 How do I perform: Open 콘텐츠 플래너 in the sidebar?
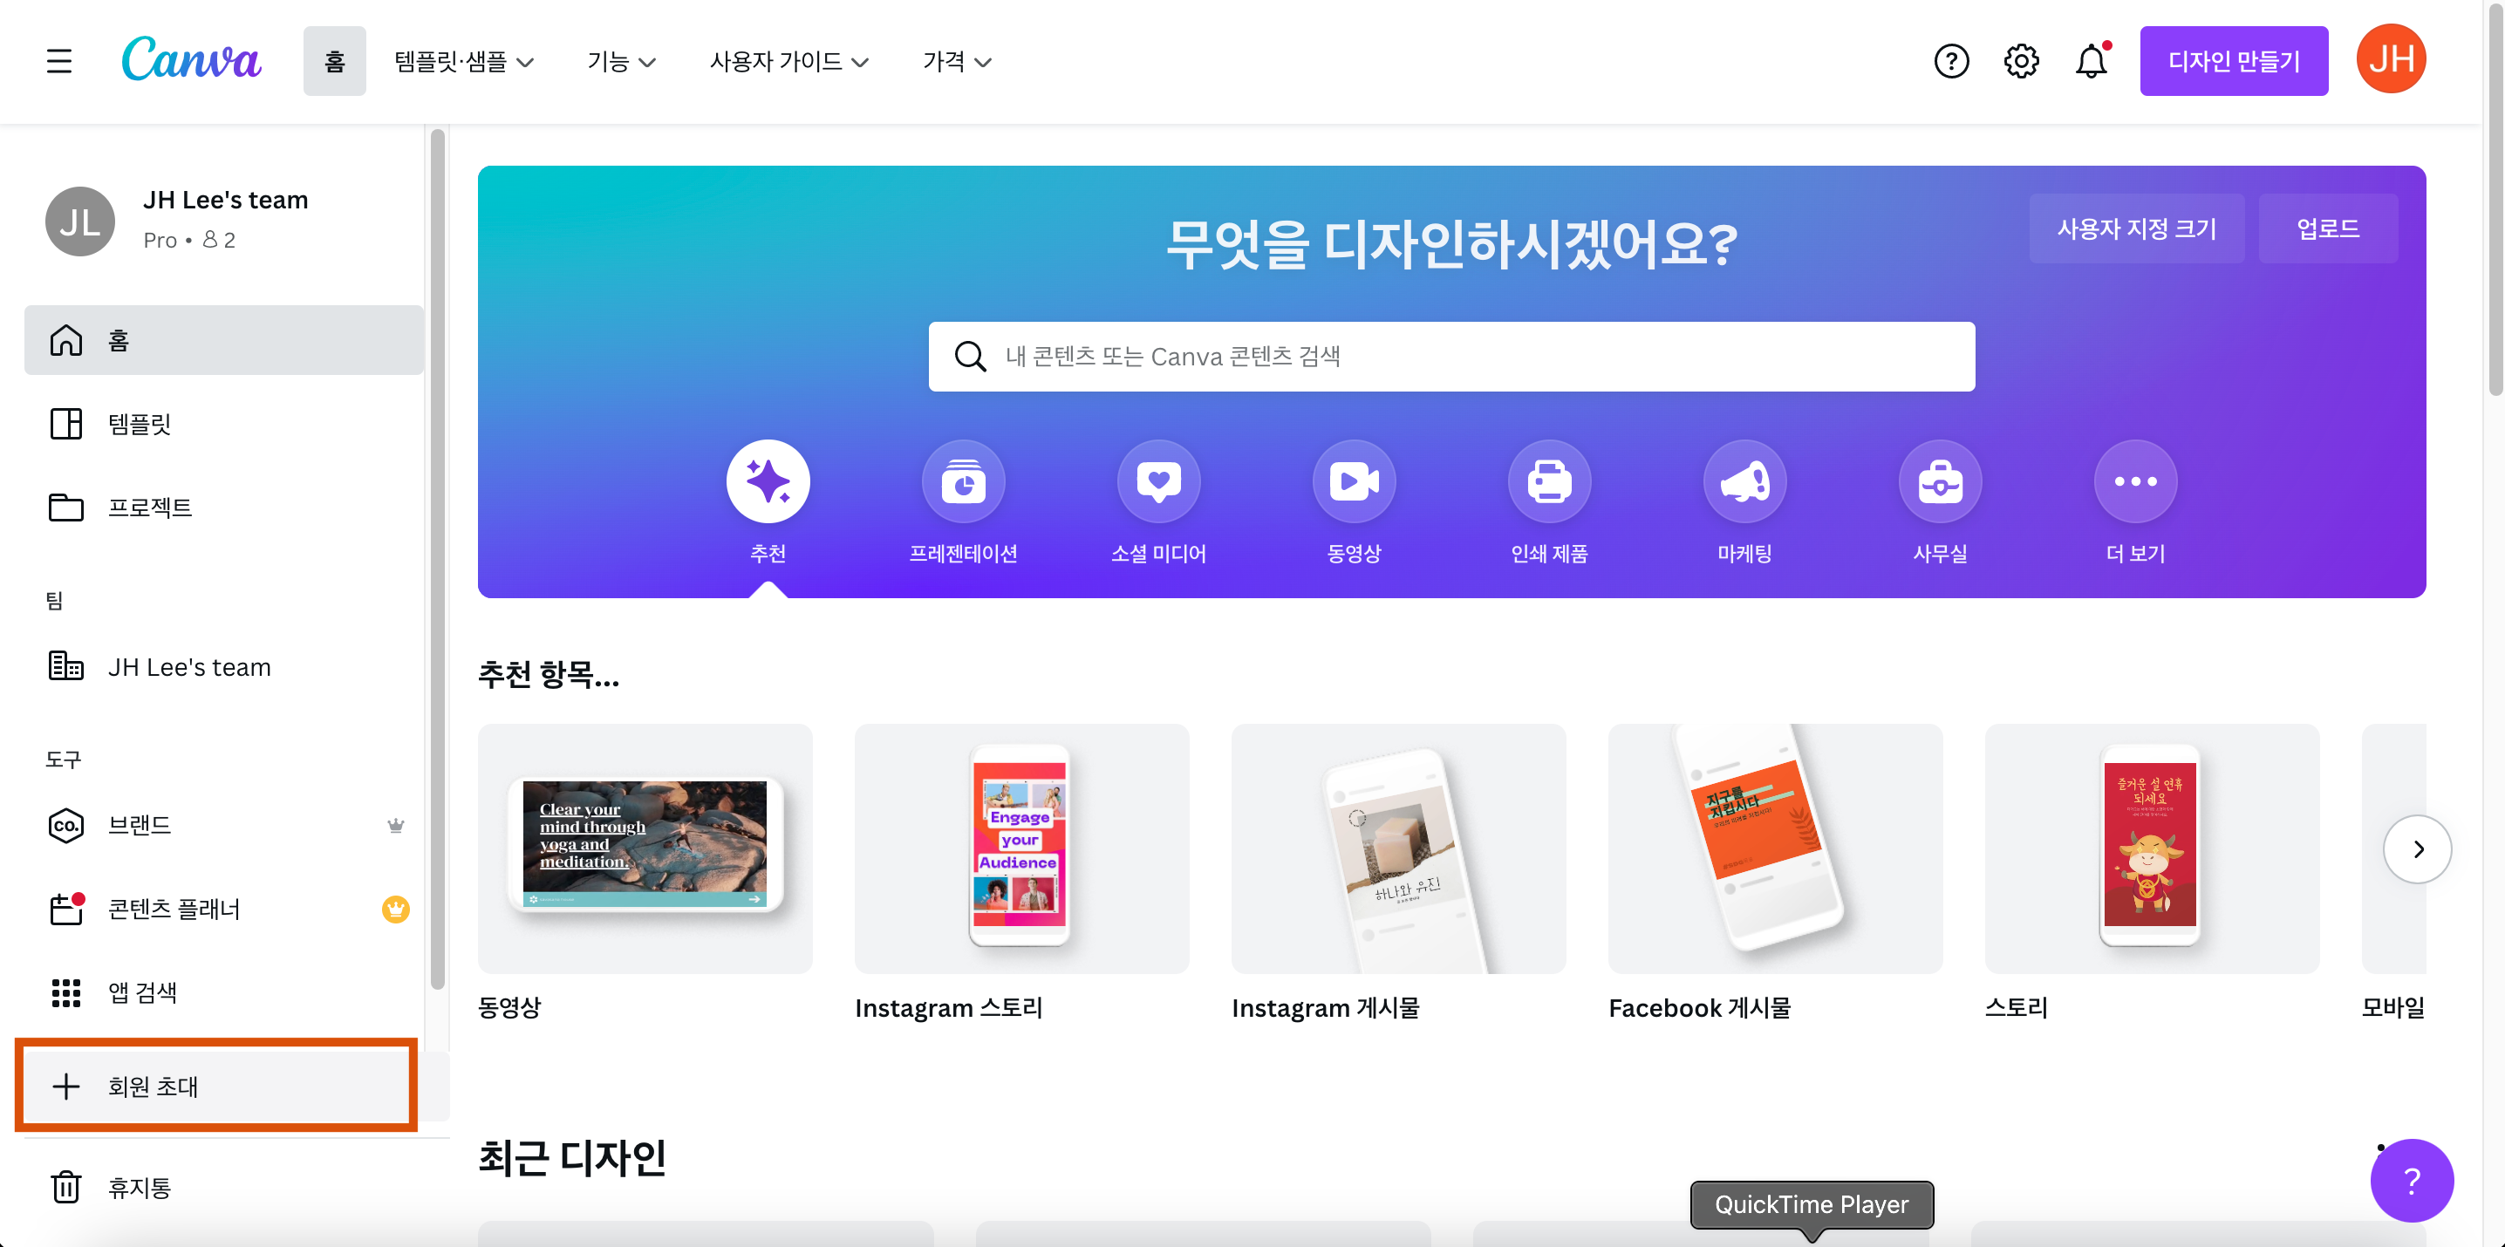tap(174, 909)
